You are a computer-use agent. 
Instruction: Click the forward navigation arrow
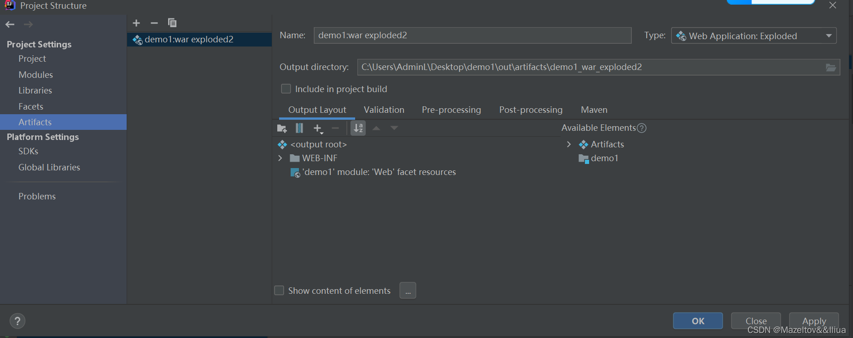click(x=28, y=24)
